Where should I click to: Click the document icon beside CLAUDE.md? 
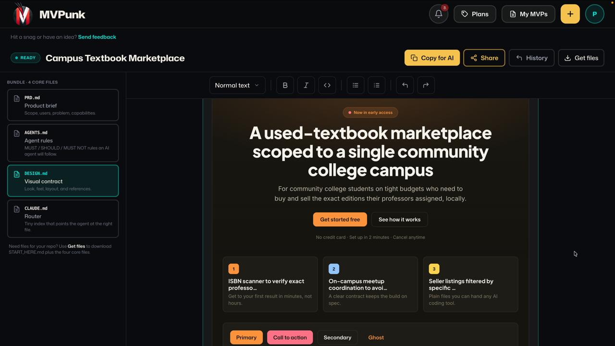click(x=16, y=209)
